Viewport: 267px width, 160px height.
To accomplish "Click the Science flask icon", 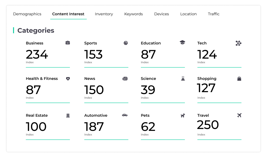I will (x=183, y=79).
